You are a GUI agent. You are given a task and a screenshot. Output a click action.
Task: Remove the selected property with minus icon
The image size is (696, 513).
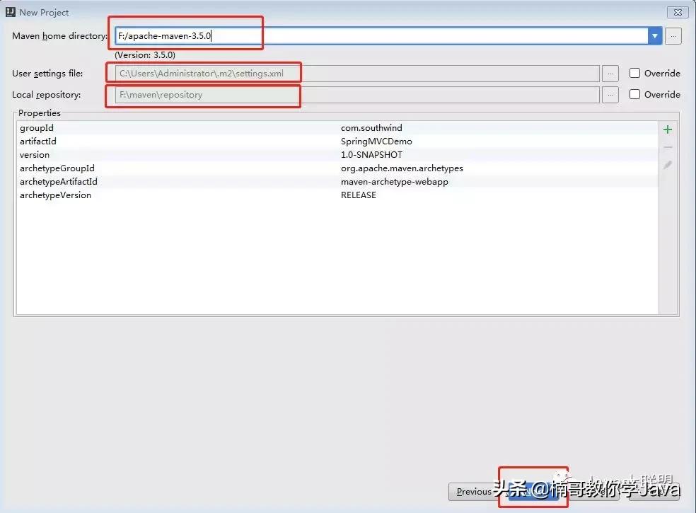point(667,146)
